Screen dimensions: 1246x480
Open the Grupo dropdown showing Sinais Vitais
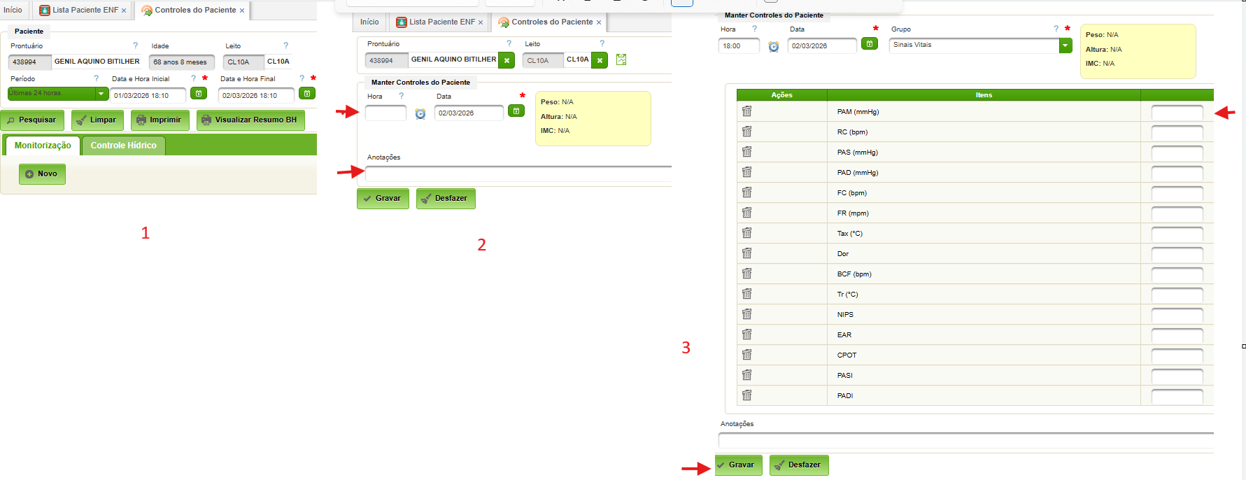click(1065, 45)
